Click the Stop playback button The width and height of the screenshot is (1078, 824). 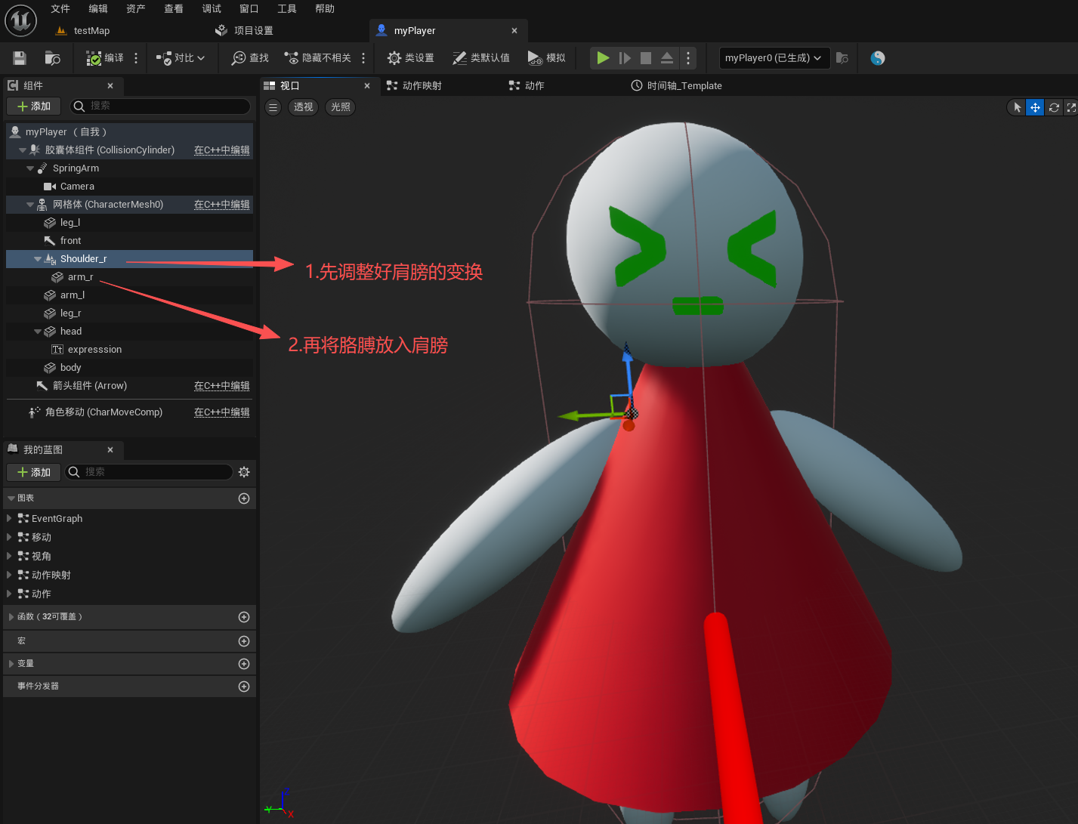click(646, 58)
